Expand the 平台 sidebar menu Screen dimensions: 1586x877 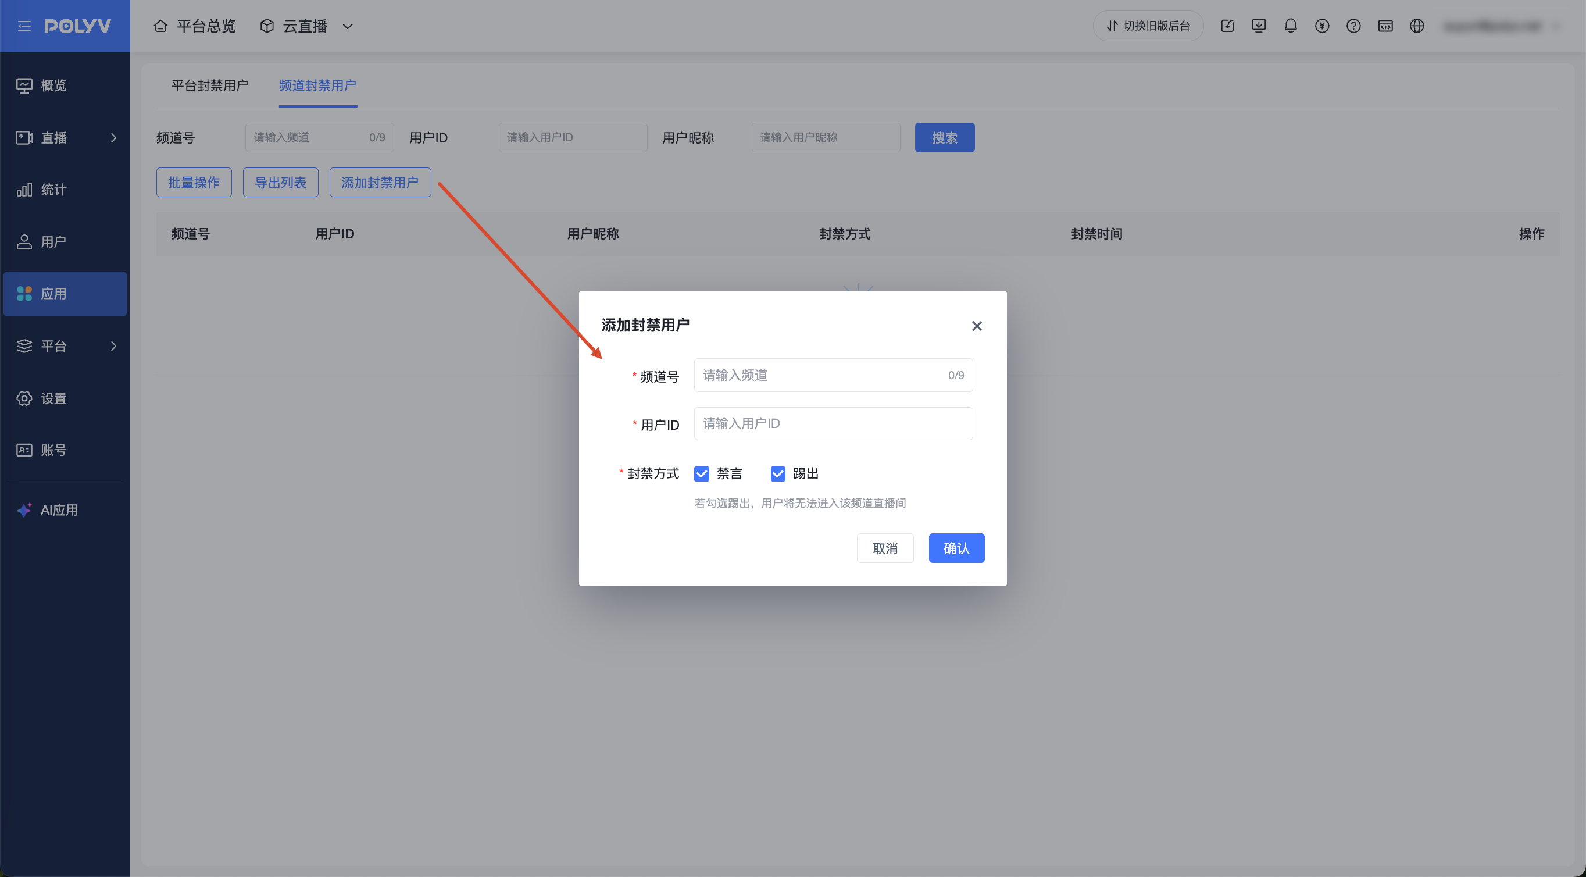tap(65, 346)
